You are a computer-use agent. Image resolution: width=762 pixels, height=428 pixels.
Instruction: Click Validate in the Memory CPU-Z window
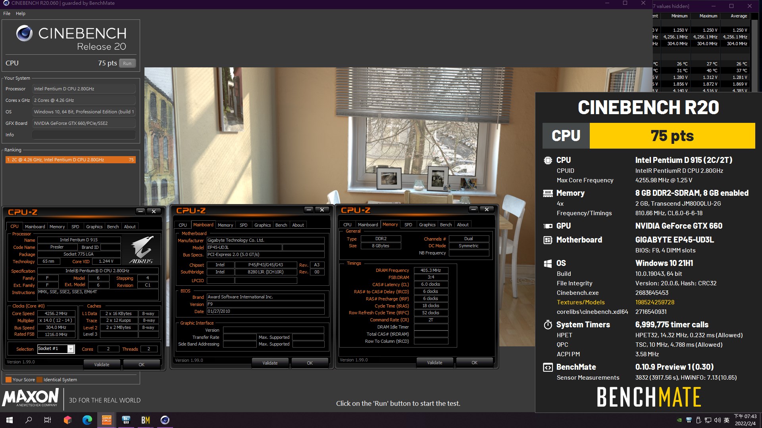(435, 363)
